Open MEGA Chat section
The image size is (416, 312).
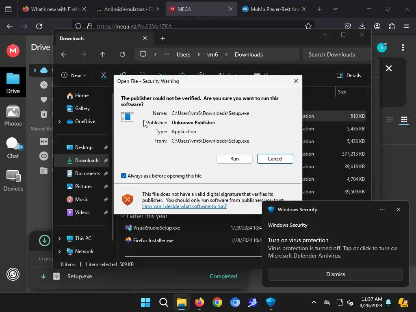pyautogui.click(x=13, y=148)
